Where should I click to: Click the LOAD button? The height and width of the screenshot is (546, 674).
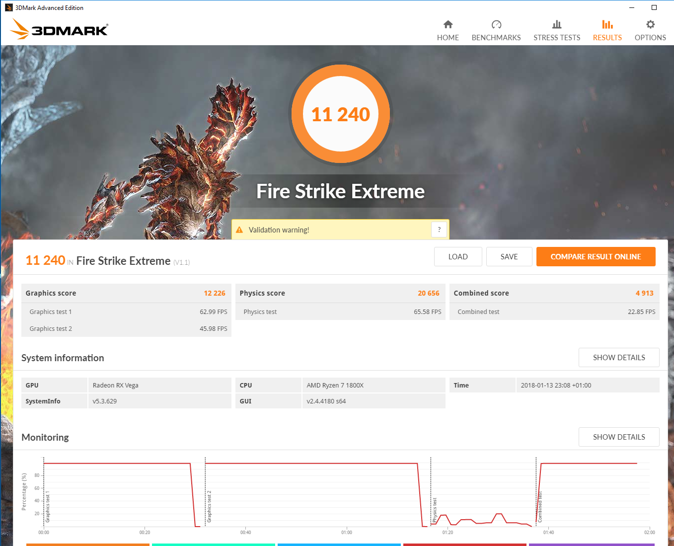click(x=458, y=257)
